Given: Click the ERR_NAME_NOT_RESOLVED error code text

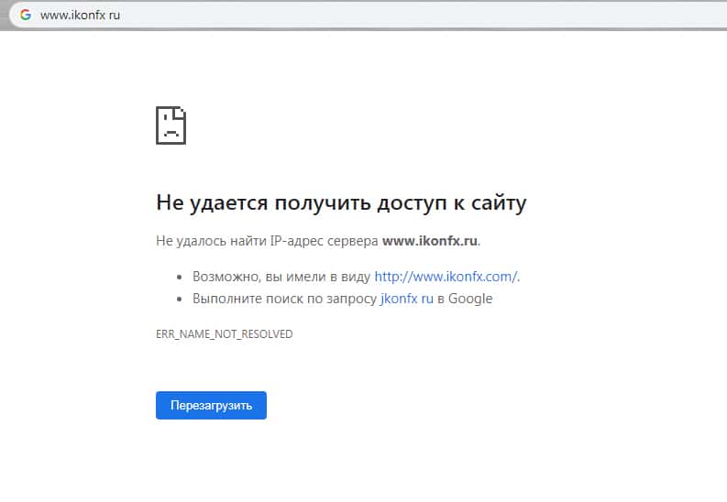Looking at the screenshot, I should click(x=224, y=333).
